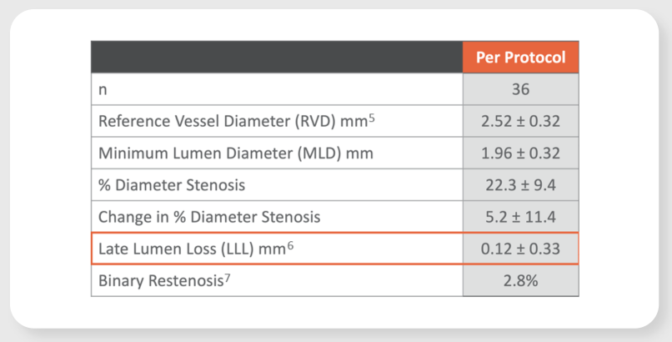
Task: Select the value 5.2 ± 11.4
Action: coord(520,217)
